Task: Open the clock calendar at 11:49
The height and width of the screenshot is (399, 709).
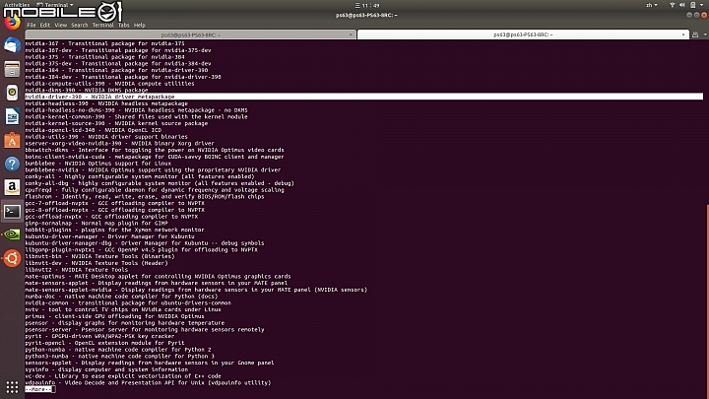Action: click(x=367, y=6)
